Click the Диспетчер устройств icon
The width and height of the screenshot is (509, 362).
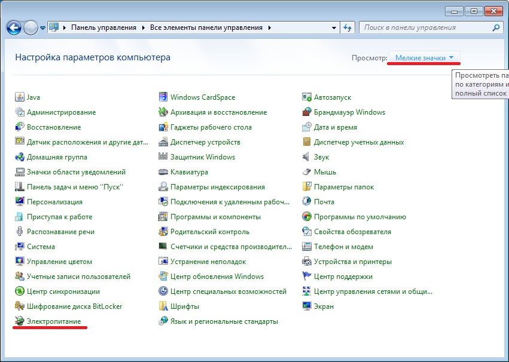pyautogui.click(x=163, y=142)
